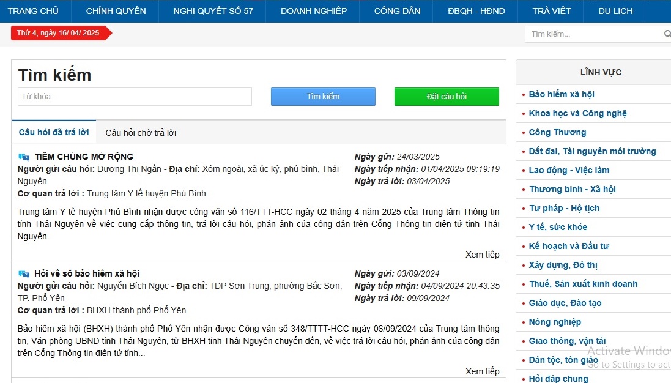Open Xem tiếp for the vaccination question
This screenshot has height=383, width=671.
point(482,255)
